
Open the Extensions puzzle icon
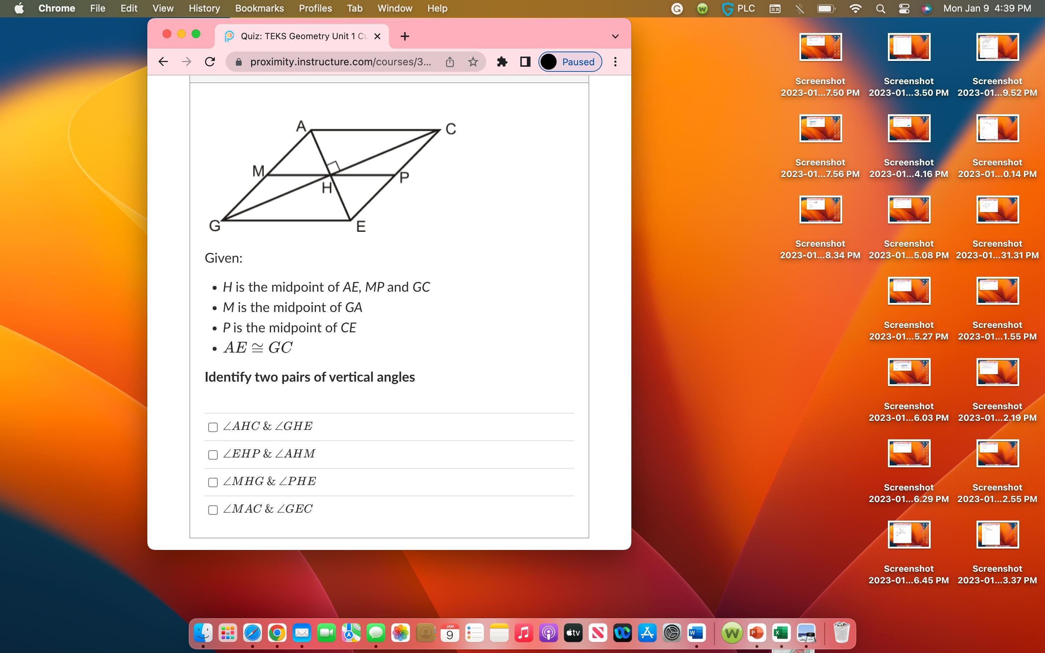click(x=502, y=62)
